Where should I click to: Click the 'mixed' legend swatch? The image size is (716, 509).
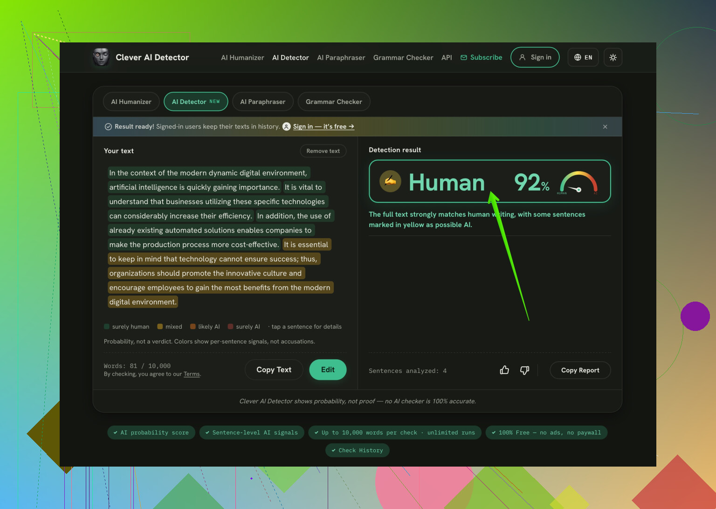click(160, 326)
